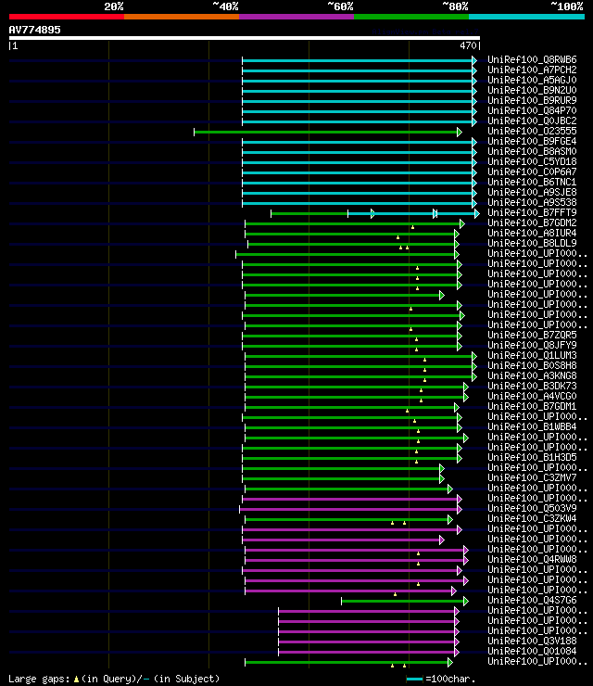The height and width of the screenshot is (686, 593).
Task: Click the purple ~60% segment of the legend
Action: pos(296,17)
